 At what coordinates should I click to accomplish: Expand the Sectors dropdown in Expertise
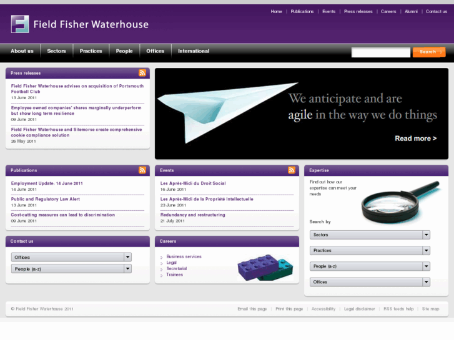(370, 235)
